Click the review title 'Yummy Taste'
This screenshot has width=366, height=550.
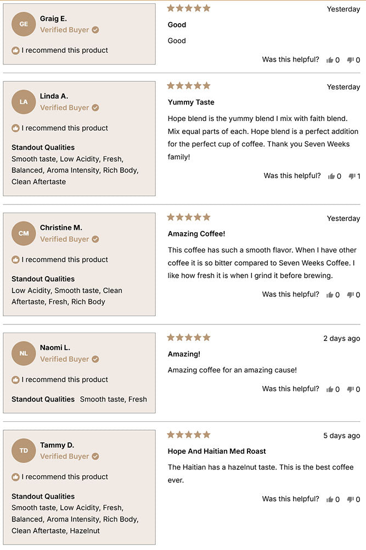191,102
